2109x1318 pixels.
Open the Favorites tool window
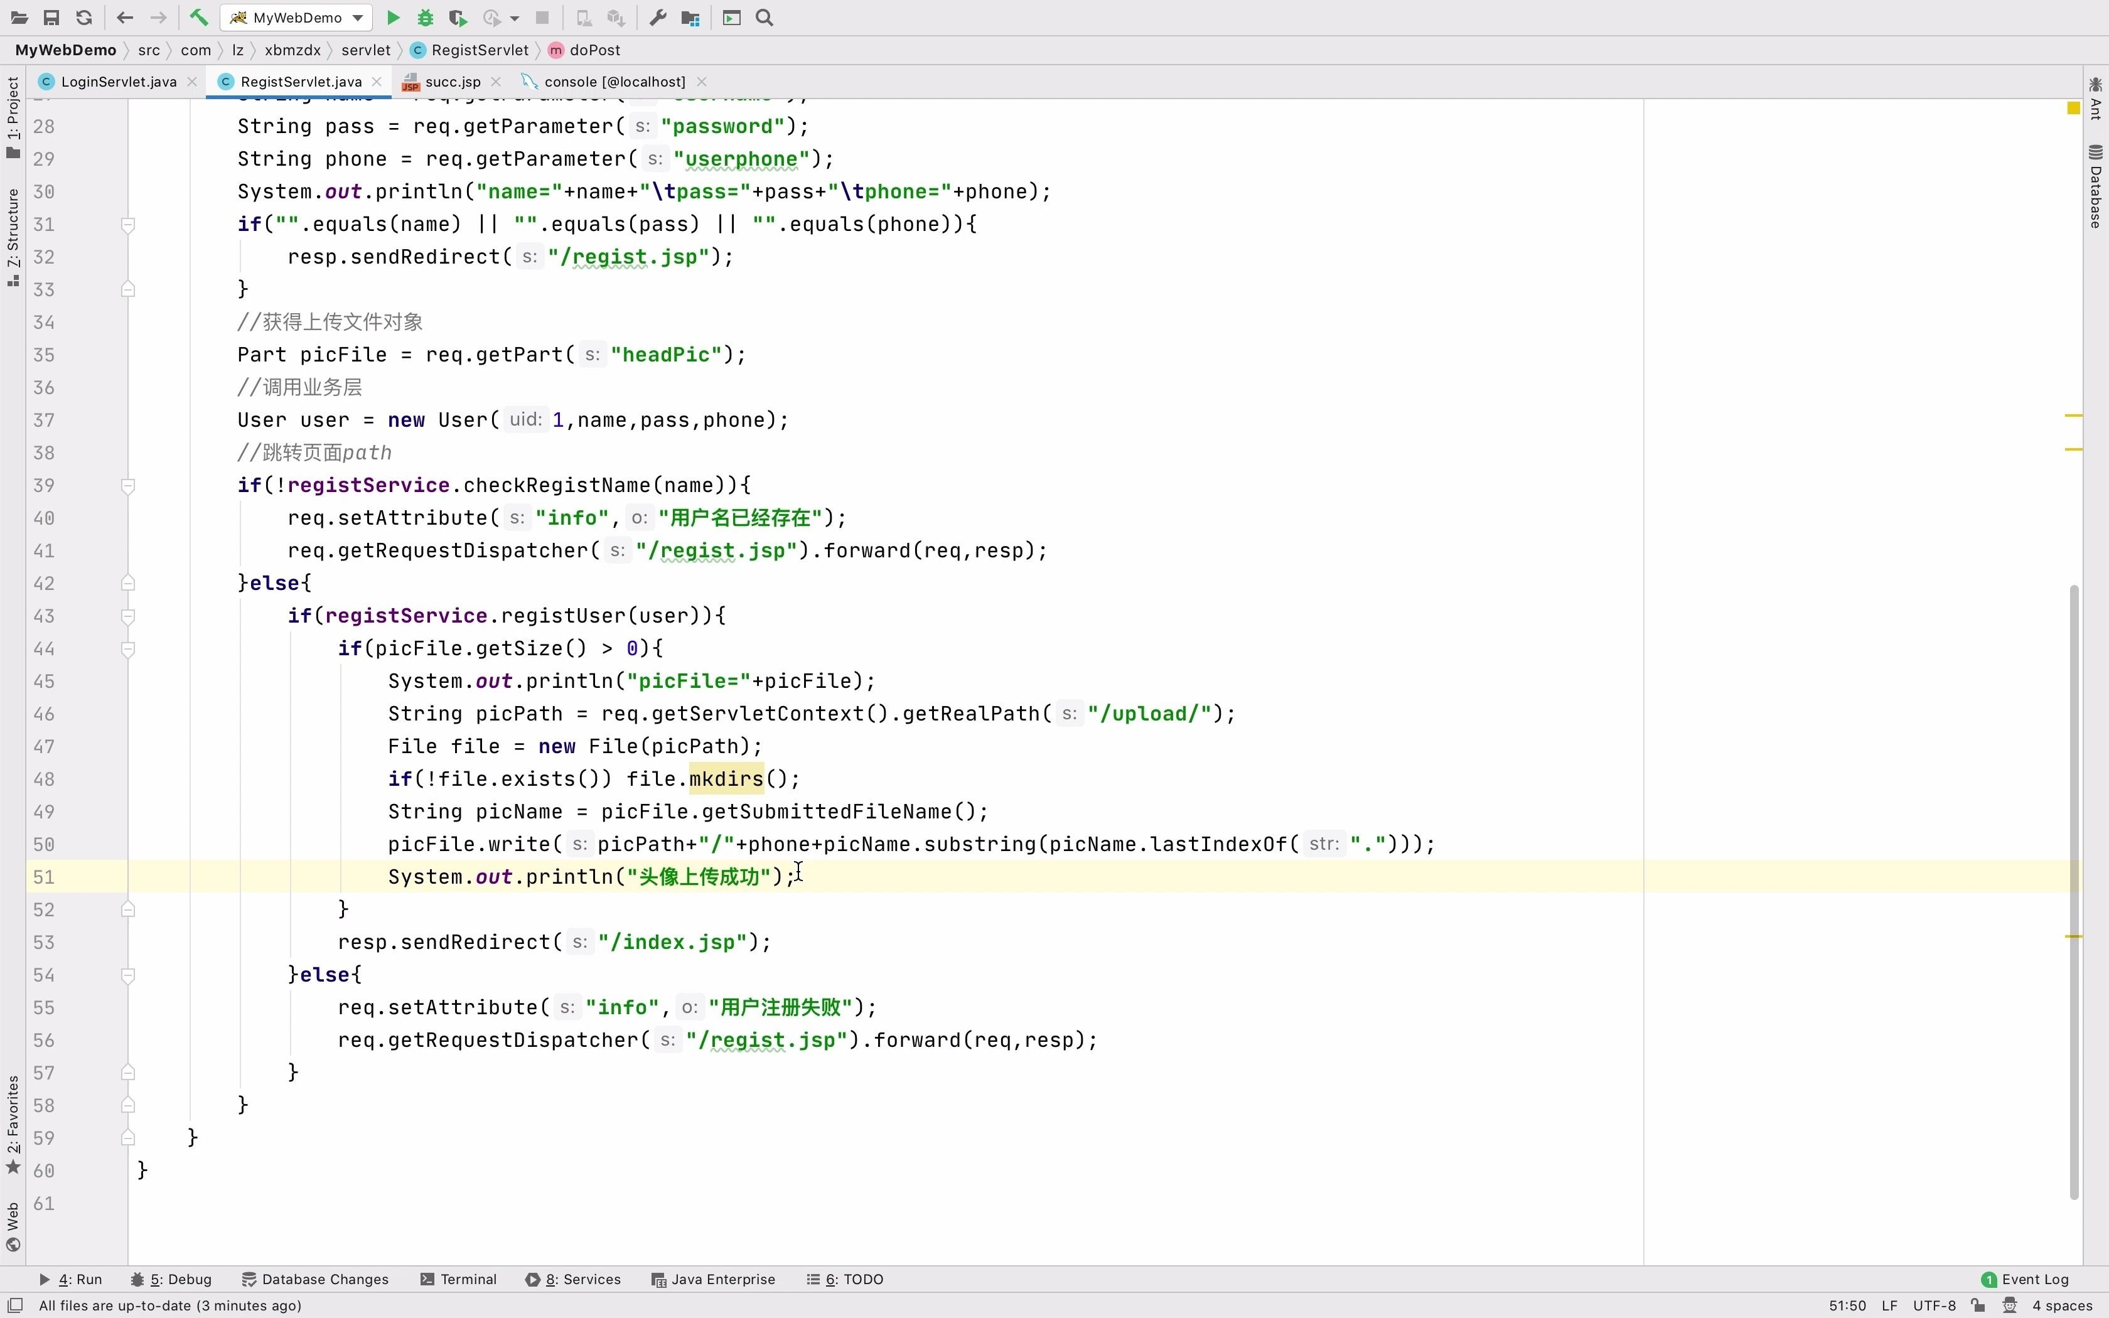click(x=13, y=1125)
